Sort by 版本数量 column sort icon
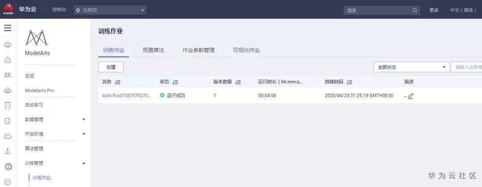The width and height of the screenshot is (482, 187). (x=238, y=82)
